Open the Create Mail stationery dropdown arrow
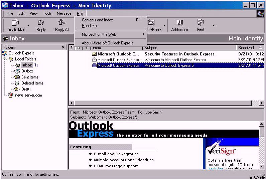The image size is (266, 179). (28, 25)
